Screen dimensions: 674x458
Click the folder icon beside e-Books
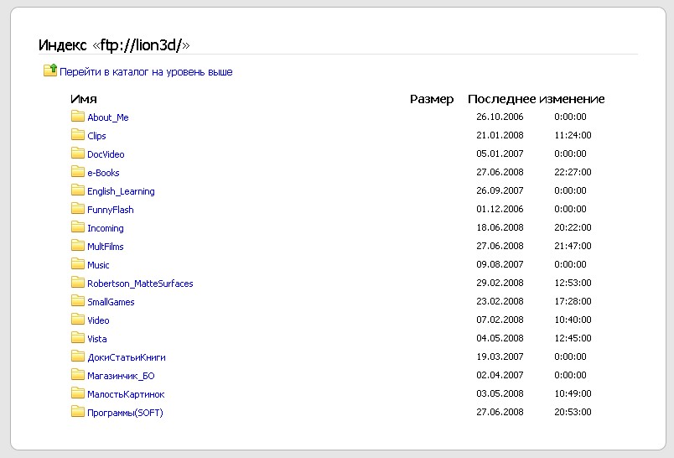pos(78,173)
